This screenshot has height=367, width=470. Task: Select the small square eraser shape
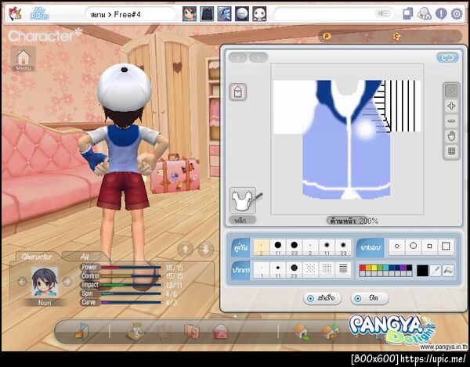429,246
